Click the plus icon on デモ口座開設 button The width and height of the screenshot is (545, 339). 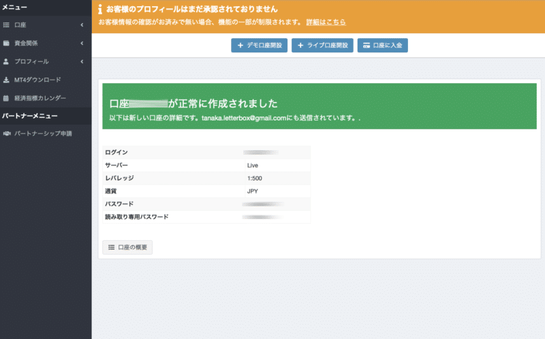[x=240, y=45]
